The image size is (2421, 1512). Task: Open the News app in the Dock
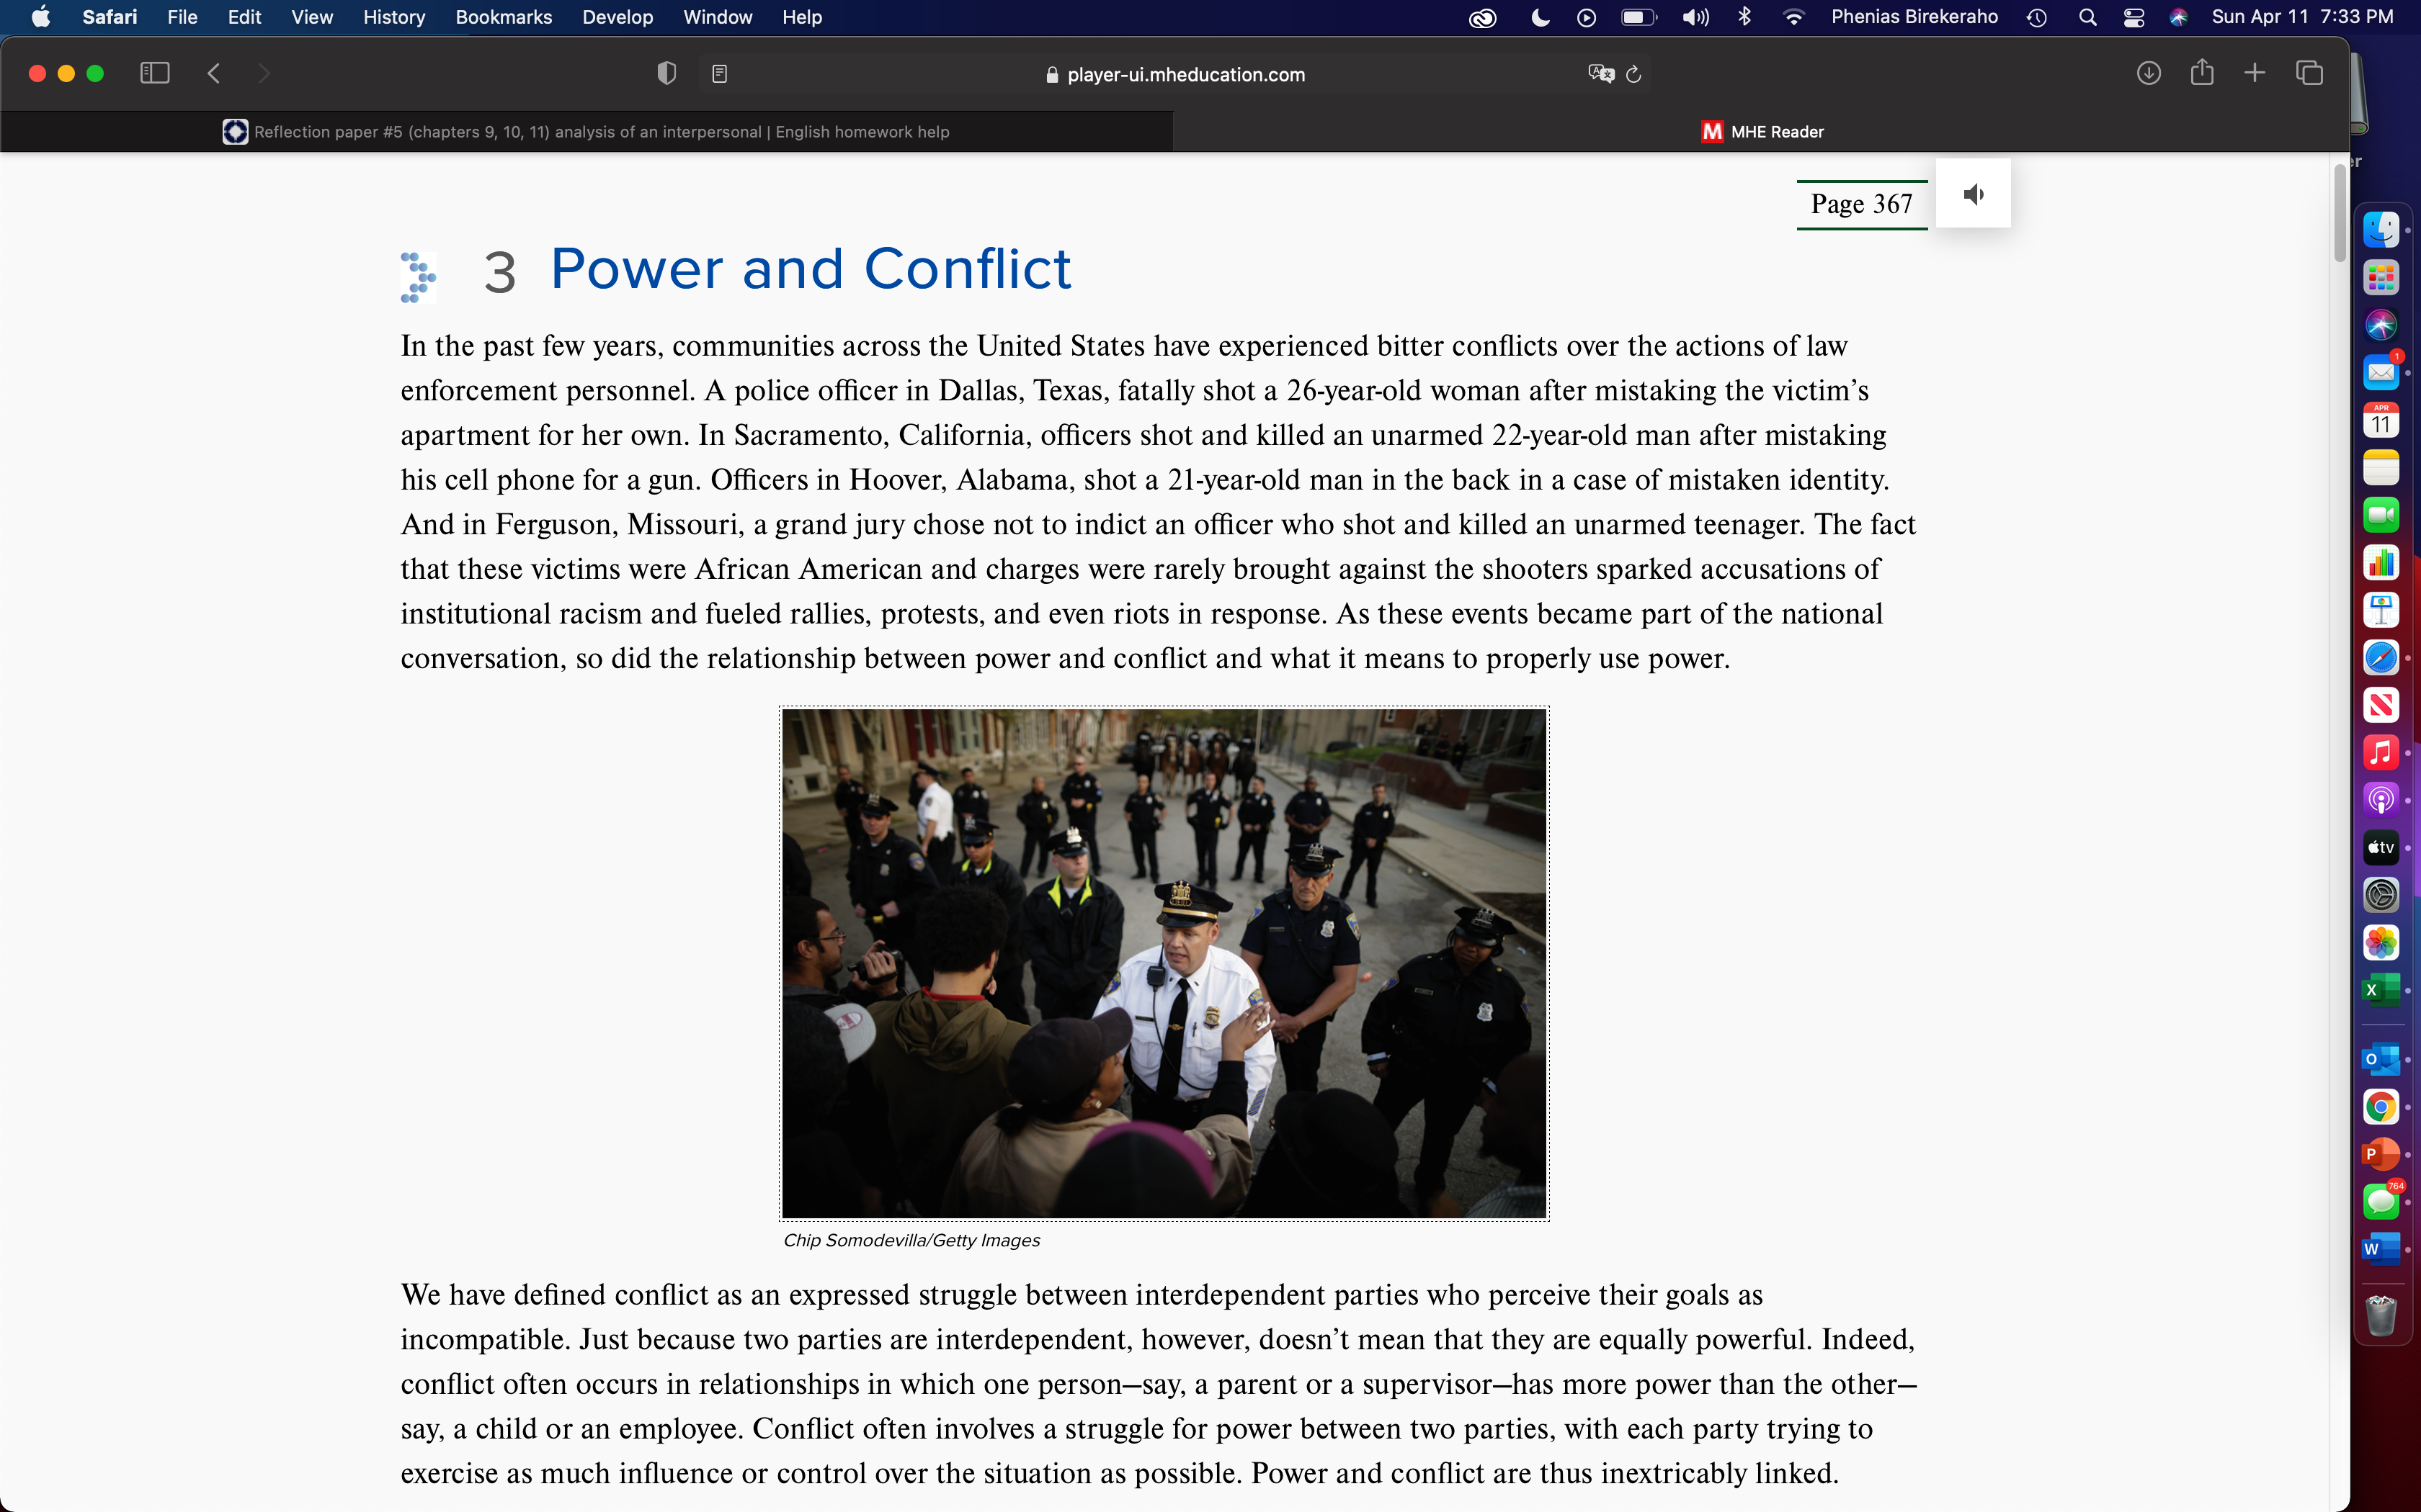click(2381, 705)
